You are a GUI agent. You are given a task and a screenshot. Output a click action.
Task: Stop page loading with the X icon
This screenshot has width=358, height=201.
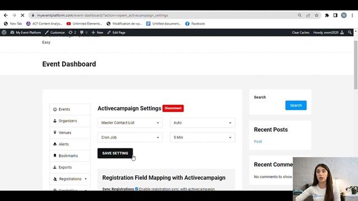(22, 15)
